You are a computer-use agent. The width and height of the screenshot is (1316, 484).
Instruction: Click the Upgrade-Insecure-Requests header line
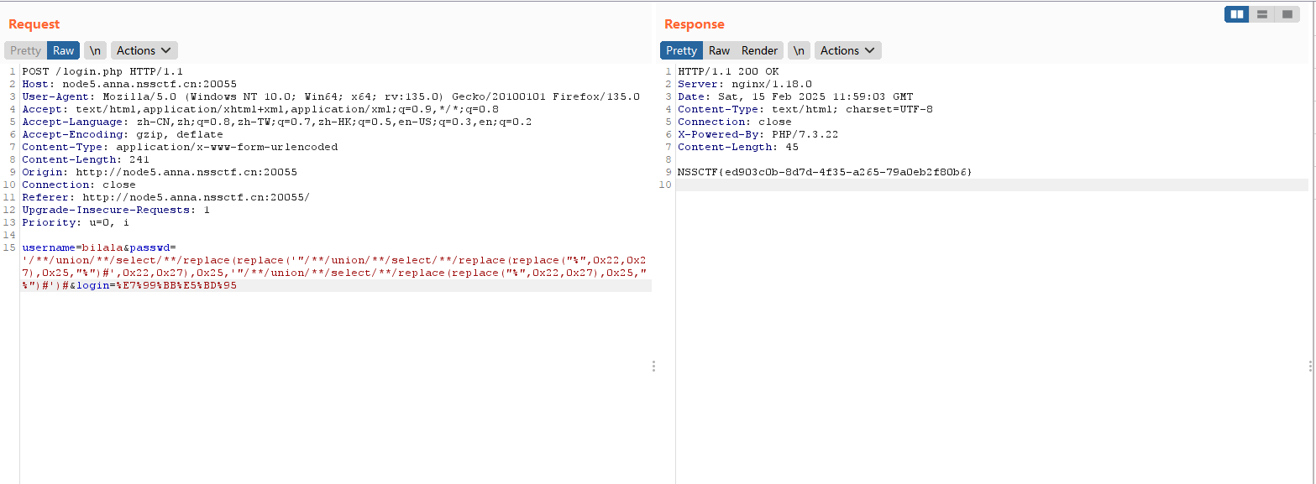(x=116, y=210)
